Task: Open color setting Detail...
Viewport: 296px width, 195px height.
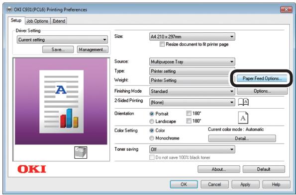Action: coord(242,138)
